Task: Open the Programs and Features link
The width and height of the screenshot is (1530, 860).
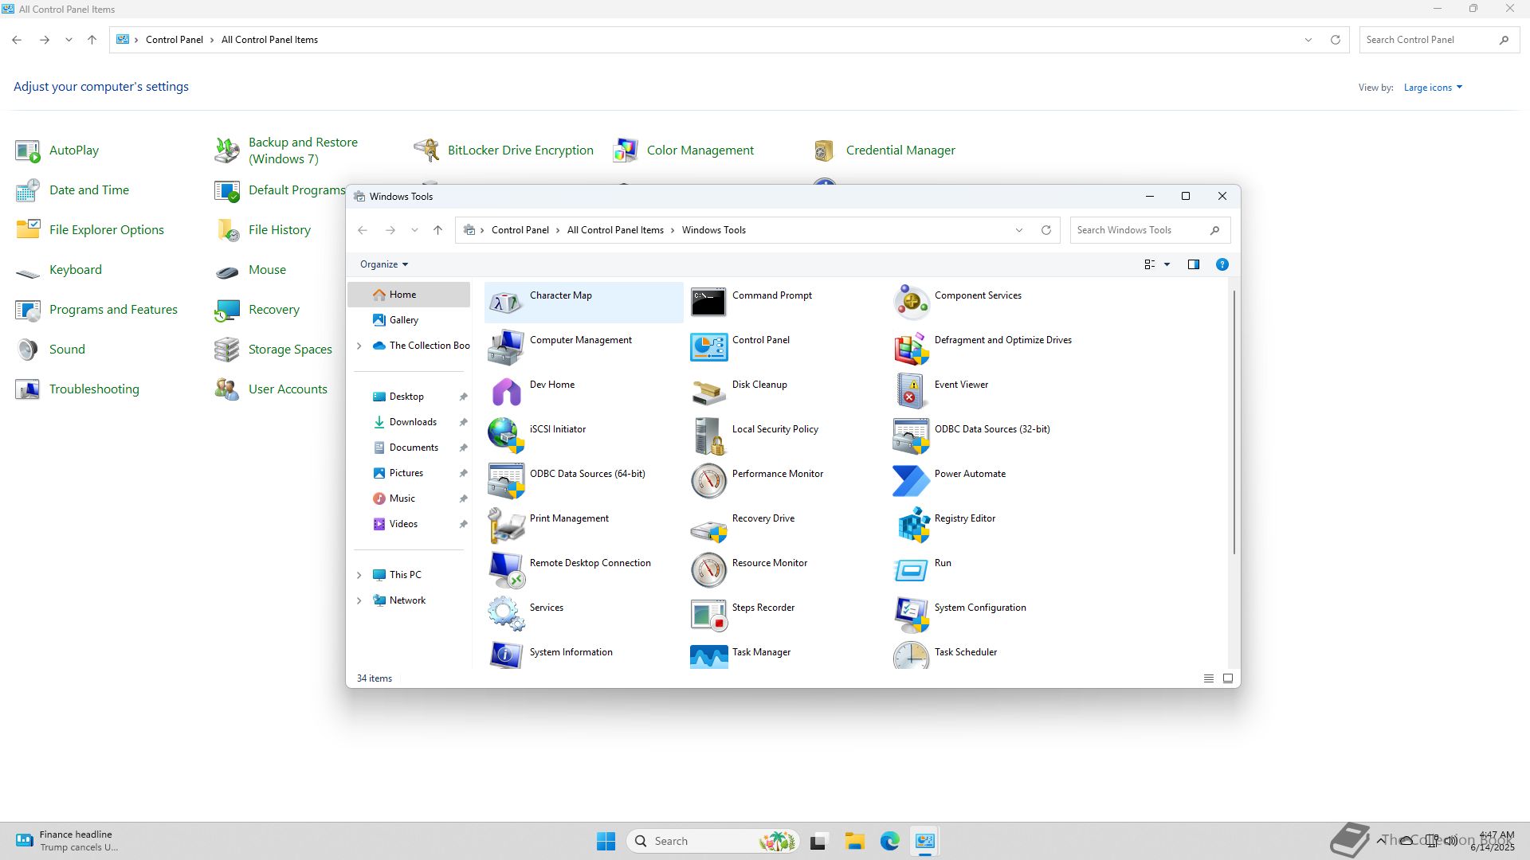Action: [x=113, y=310]
